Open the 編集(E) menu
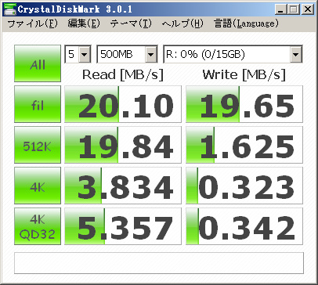The height and width of the screenshot is (285, 318). pyautogui.click(x=84, y=23)
